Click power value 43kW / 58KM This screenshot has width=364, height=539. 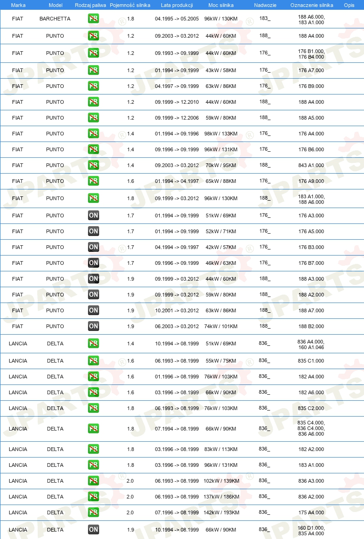pyautogui.click(x=221, y=70)
